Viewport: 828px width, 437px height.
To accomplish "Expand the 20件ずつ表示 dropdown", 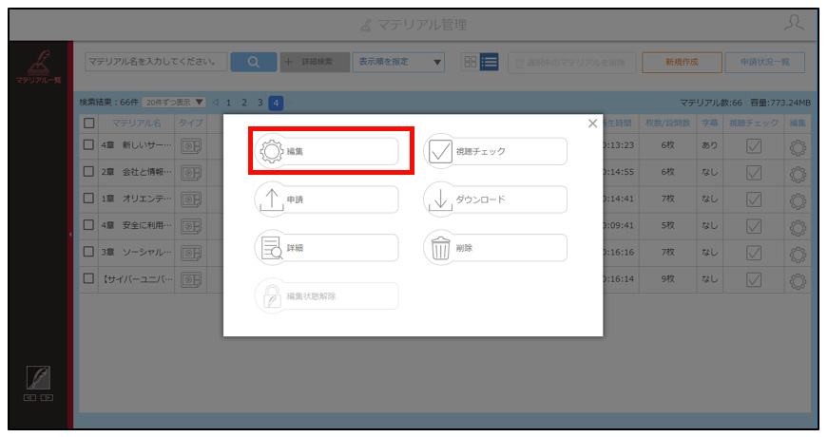I will [x=173, y=103].
